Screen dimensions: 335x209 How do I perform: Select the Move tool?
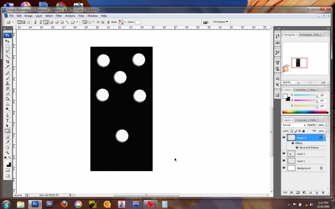(7, 41)
